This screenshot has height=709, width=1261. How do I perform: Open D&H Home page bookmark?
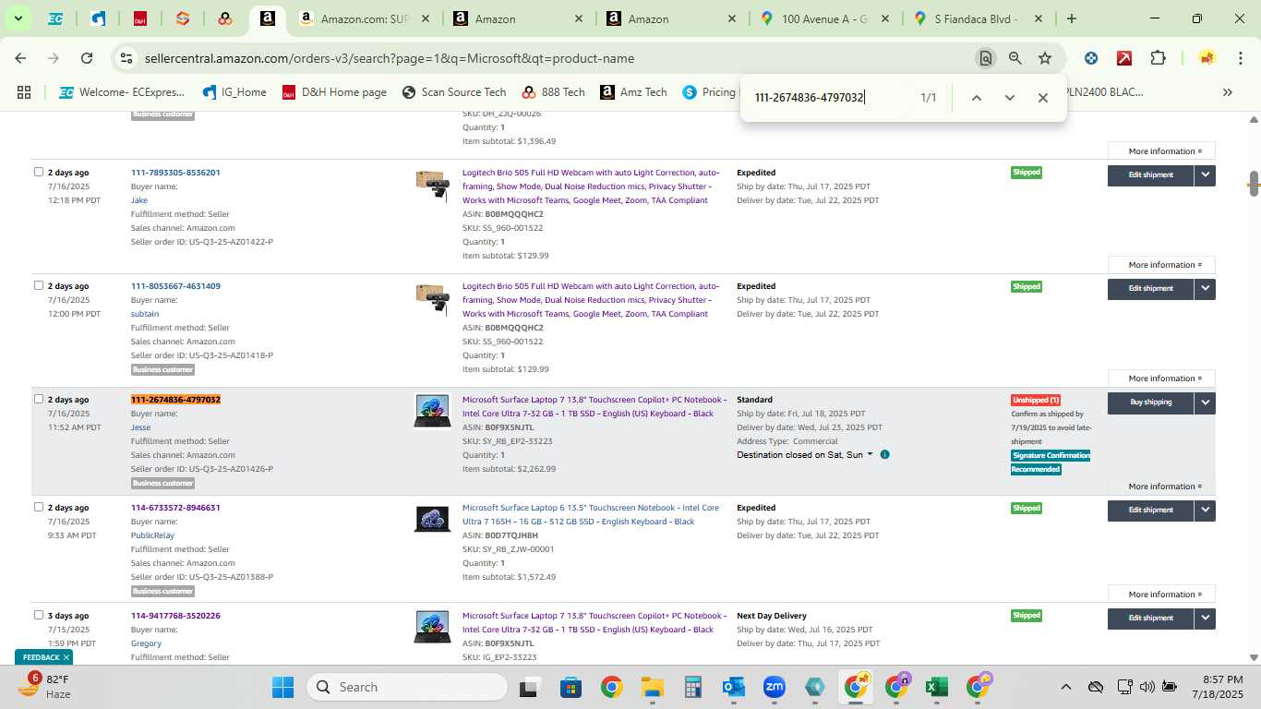(x=334, y=92)
